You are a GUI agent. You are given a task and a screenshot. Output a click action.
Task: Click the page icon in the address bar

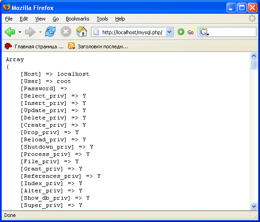pyautogui.click(x=96, y=32)
